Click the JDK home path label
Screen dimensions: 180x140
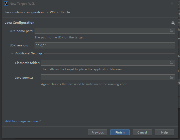[22, 31]
